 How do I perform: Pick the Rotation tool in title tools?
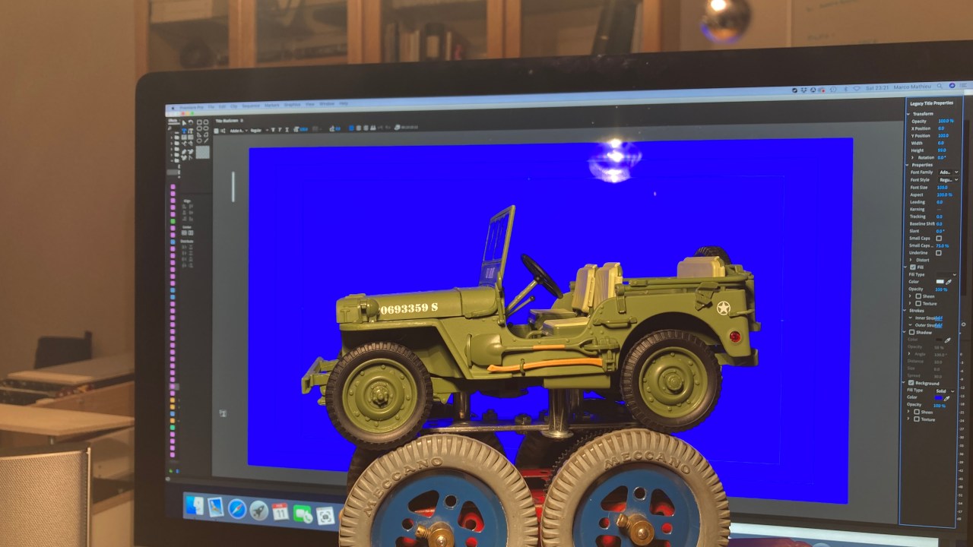[191, 122]
